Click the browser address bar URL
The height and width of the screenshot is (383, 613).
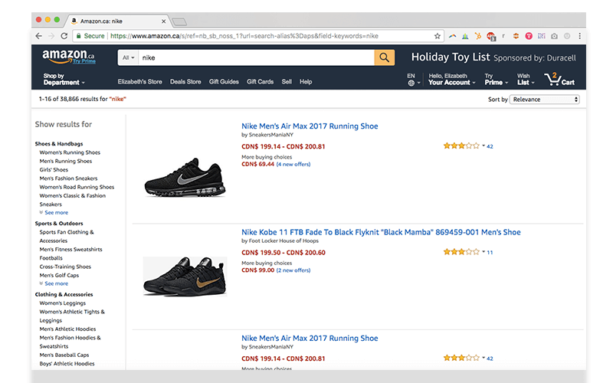click(x=244, y=36)
